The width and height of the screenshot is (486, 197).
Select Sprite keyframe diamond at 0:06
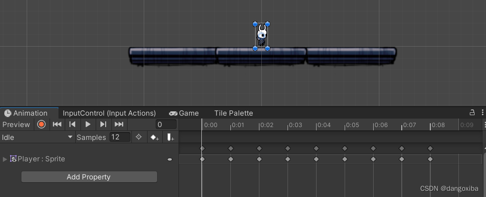pyautogui.click(x=373, y=159)
